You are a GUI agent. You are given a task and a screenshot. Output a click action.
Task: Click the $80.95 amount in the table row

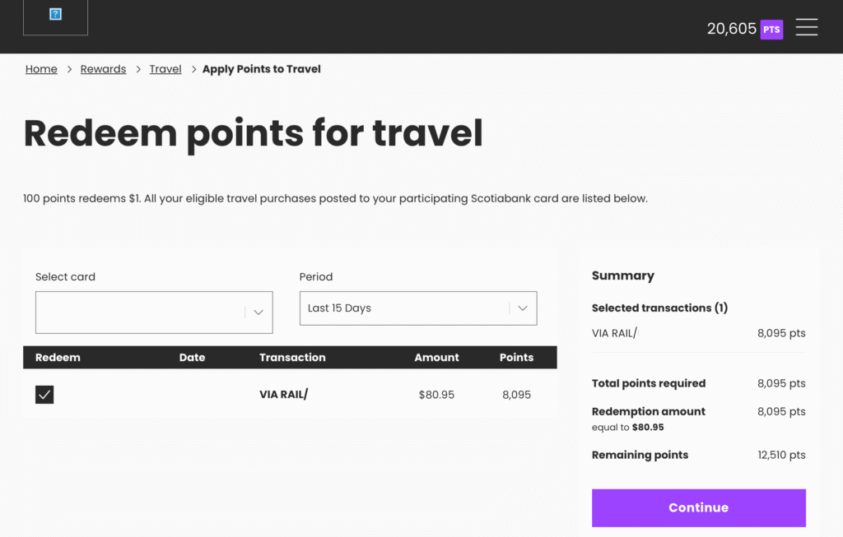(x=436, y=395)
